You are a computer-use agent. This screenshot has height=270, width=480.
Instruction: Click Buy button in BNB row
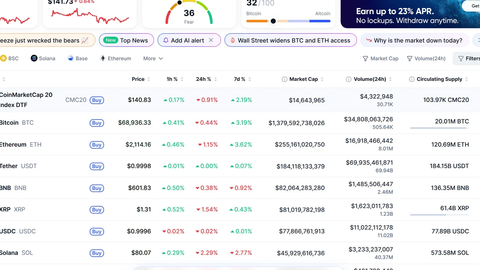point(97,188)
